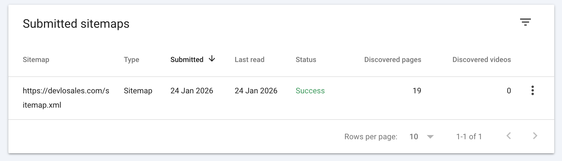This screenshot has width=562, height=161.
Task: Click the Status column header
Action: (x=306, y=60)
